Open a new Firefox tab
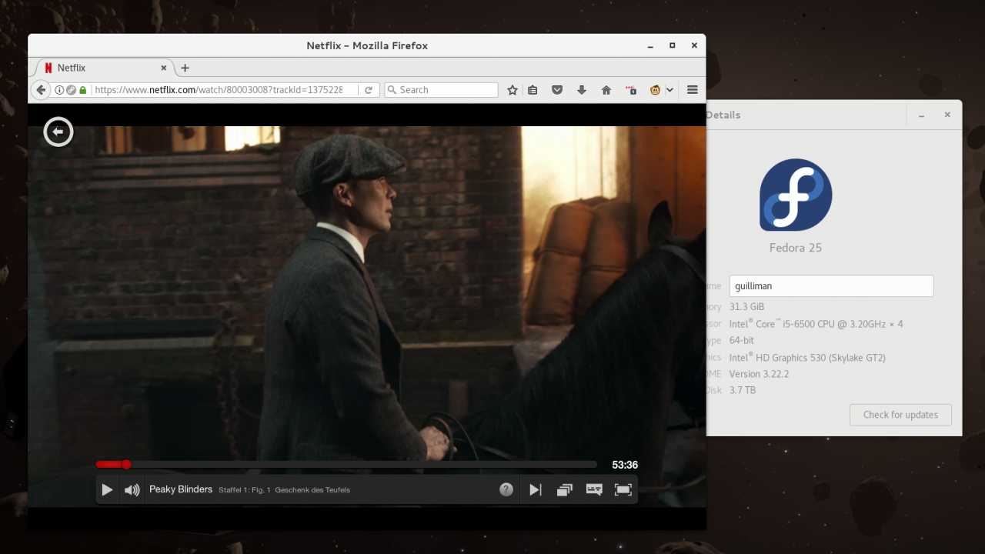The width and height of the screenshot is (985, 554). (185, 68)
